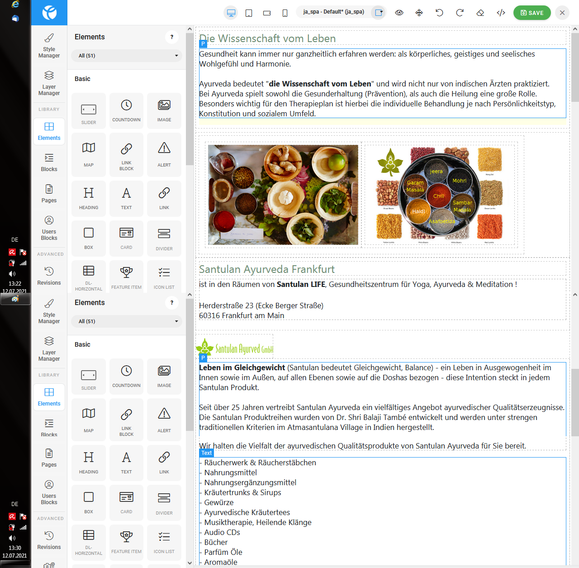Redo the last undone change

[460, 13]
